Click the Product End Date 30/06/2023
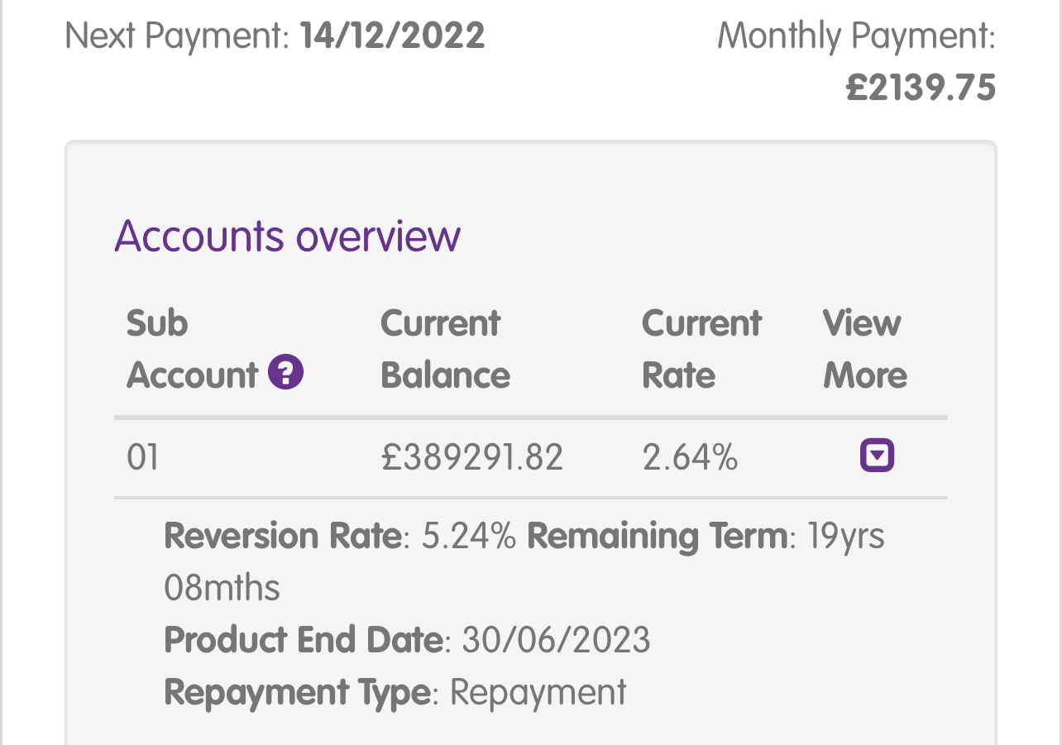This screenshot has height=745, width=1062. pos(556,640)
